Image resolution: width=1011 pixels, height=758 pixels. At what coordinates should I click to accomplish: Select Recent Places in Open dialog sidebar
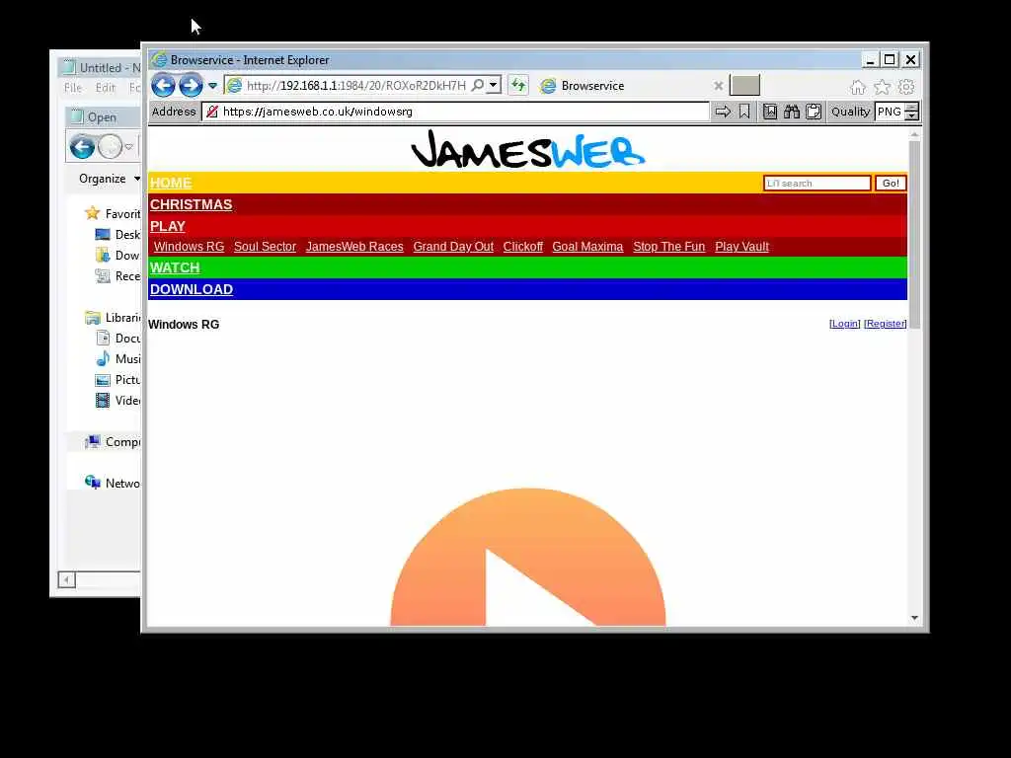pos(117,276)
